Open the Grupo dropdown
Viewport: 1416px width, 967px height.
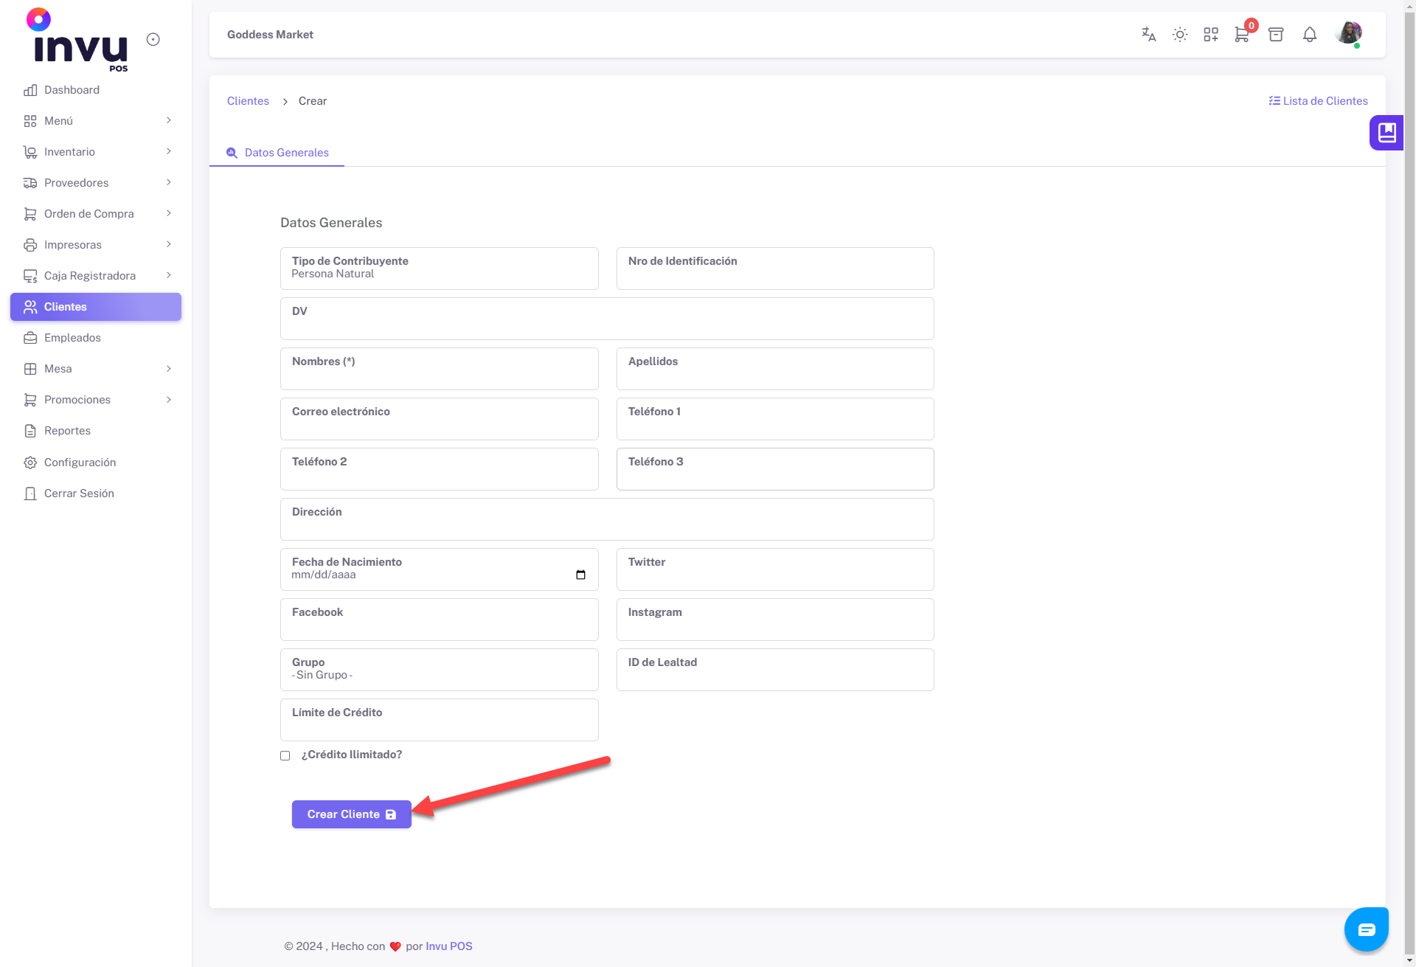[x=439, y=670]
